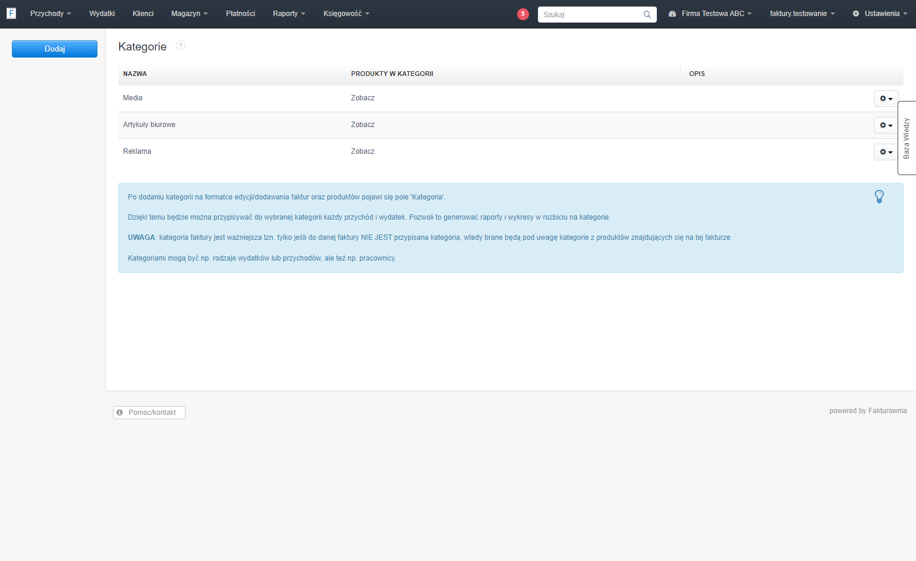Click Zobacz for Media category
Image resolution: width=916 pixels, height=561 pixels.
point(363,98)
